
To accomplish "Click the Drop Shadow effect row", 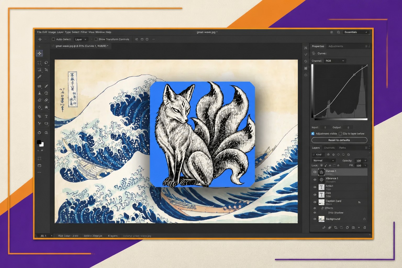I will (x=336, y=213).
